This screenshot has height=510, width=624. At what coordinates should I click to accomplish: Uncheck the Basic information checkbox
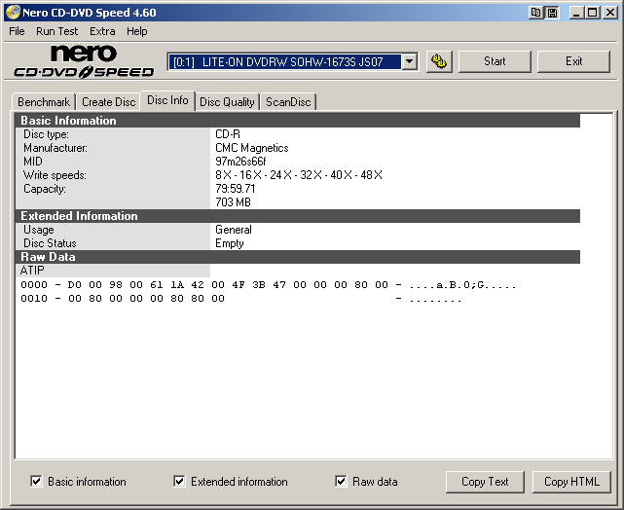37,481
